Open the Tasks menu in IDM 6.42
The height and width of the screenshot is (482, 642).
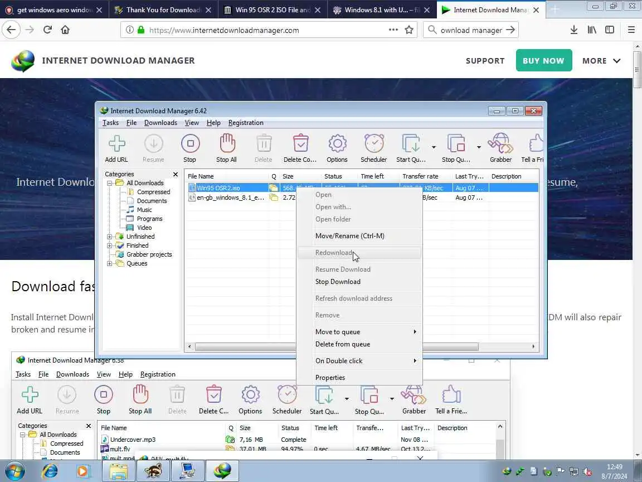(110, 123)
